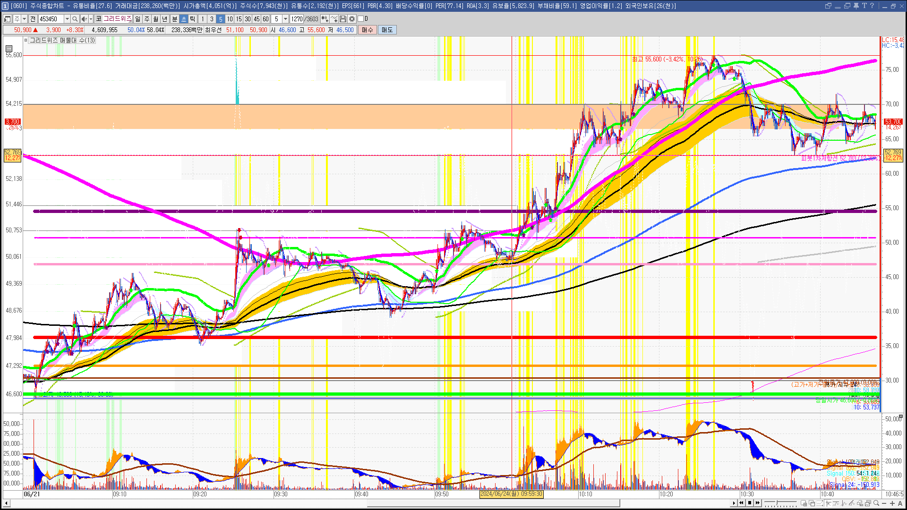Click the save chart floppy icon
The image size is (907, 510).
coord(343,19)
